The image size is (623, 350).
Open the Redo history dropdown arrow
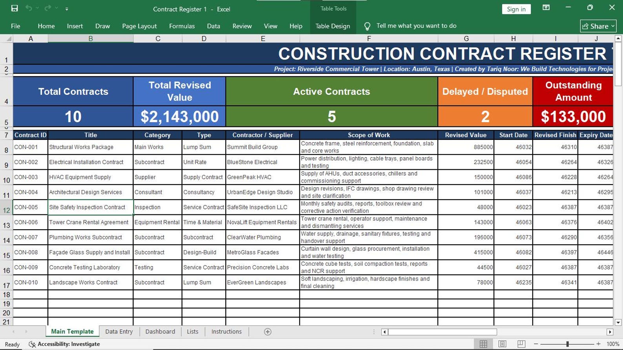tap(56, 8)
